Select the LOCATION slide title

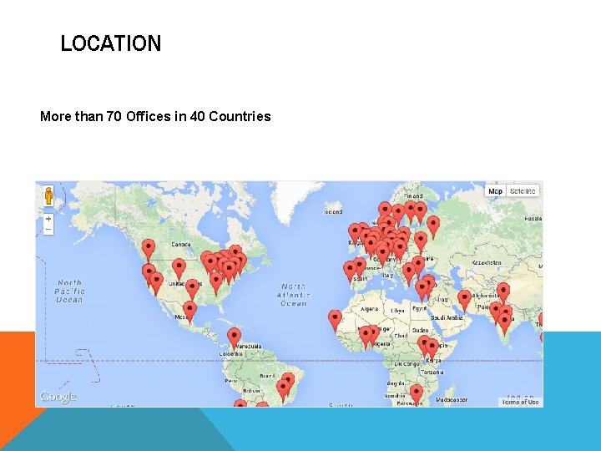tap(111, 43)
